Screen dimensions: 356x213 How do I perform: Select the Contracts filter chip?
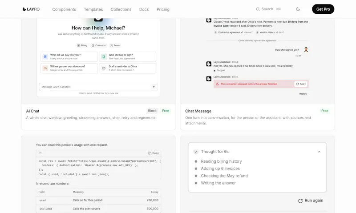[98, 45]
